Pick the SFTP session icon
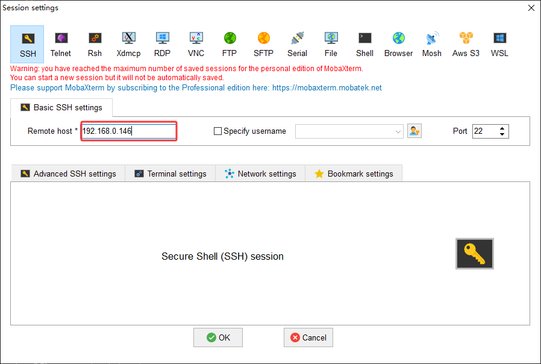 (x=264, y=44)
